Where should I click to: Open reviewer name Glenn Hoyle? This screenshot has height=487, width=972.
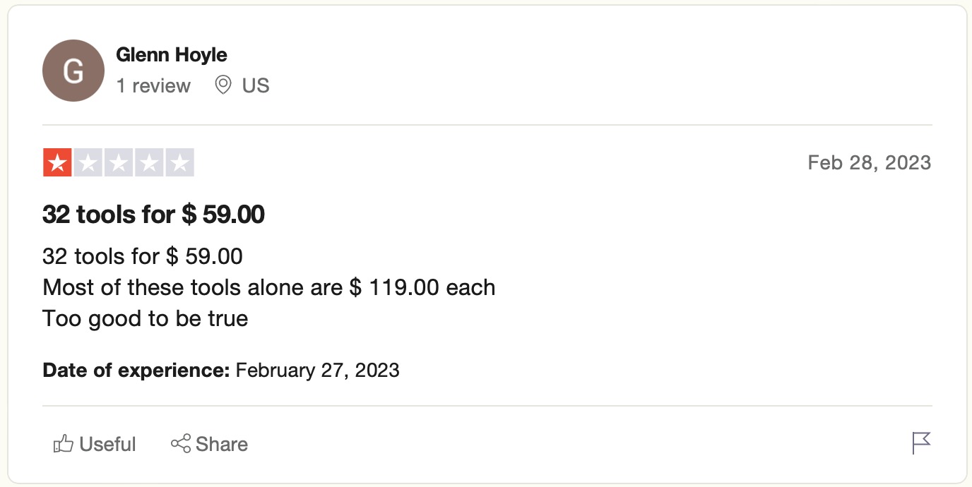tap(172, 54)
